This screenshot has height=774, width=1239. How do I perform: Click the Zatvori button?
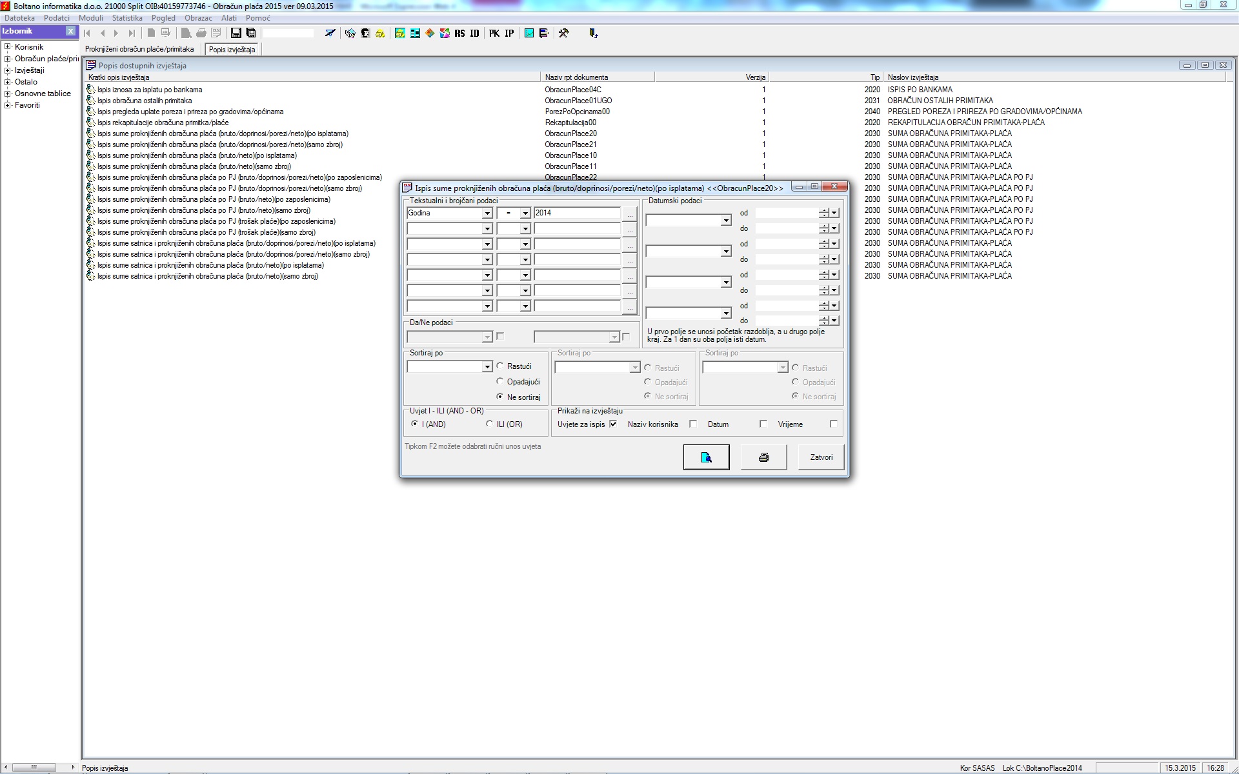point(821,457)
